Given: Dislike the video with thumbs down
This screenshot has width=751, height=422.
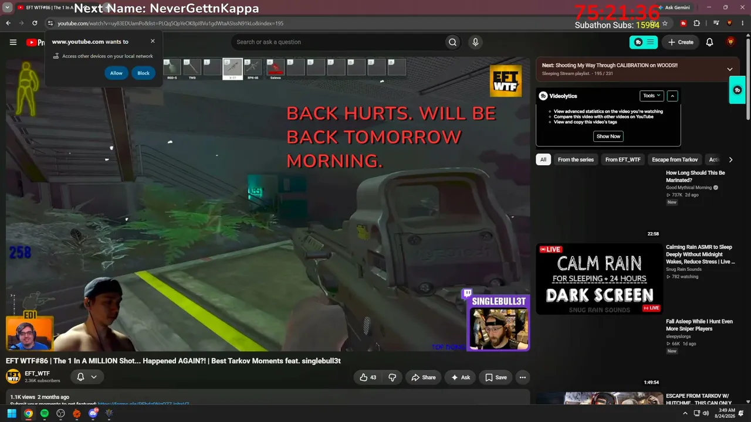Looking at the screenshot, I should (393, 377).
